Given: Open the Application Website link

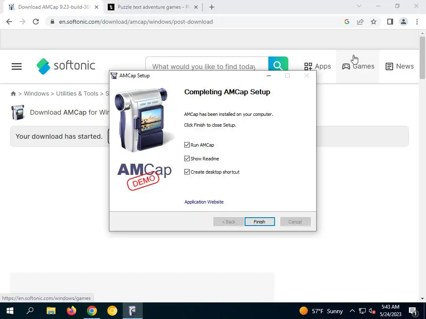Looking at the screenshot, I should tap(204, 202).
